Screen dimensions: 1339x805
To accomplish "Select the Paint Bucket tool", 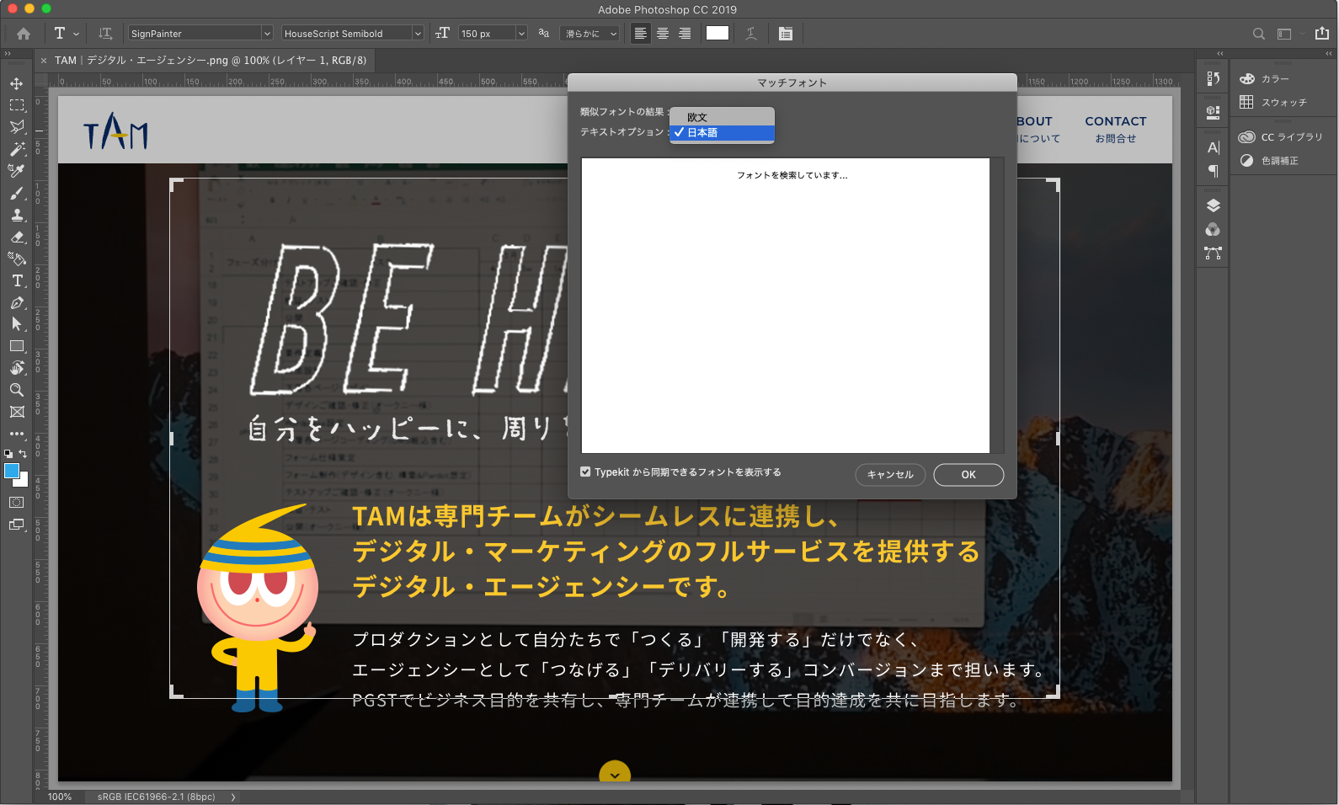I will click(17, 259).
